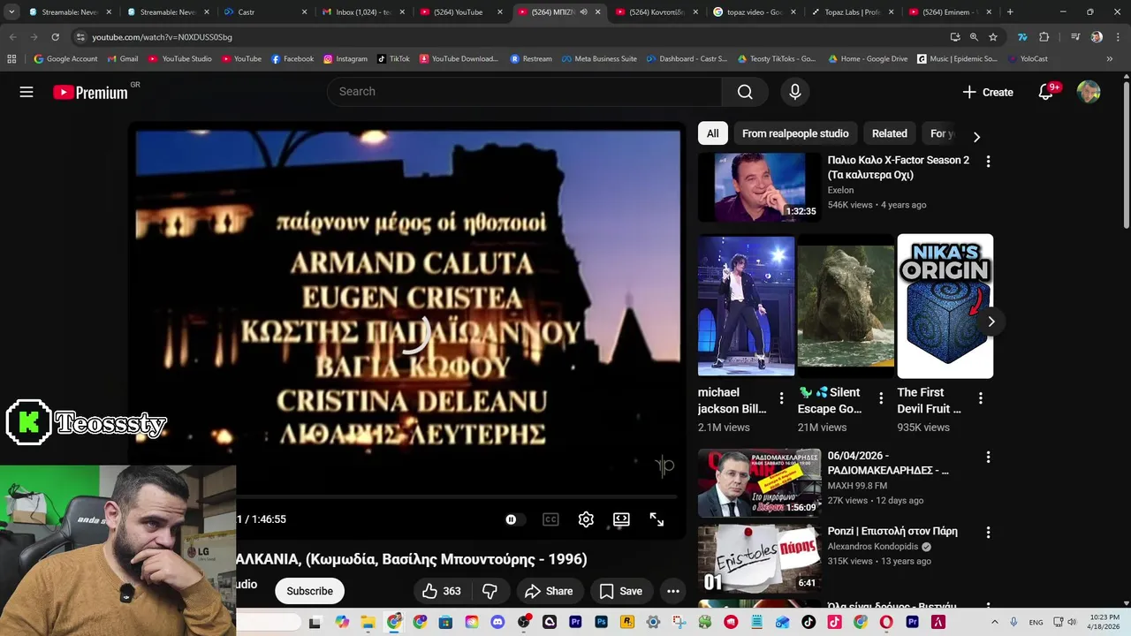1131x636 pixels.
Task: Open the Meta Business Suite bookmark
Action: click(598, 59)
